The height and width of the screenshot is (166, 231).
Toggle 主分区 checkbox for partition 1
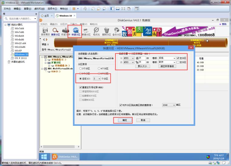click(178, 58)
